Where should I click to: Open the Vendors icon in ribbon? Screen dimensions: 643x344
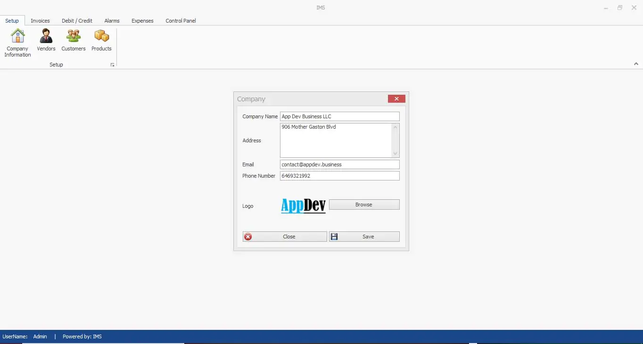point(46,40)
